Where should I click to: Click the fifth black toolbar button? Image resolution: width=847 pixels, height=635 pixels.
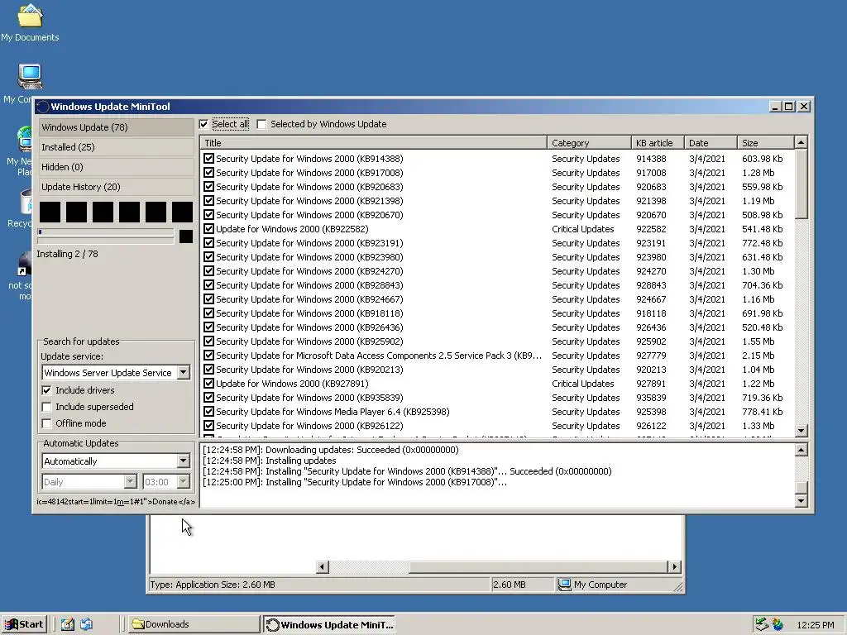pyautogui.click(x=156, y=212)
